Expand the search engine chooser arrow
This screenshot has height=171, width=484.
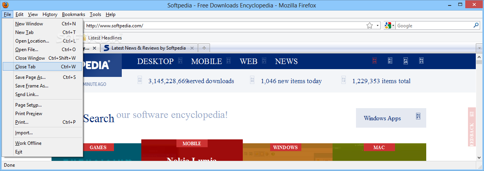(x=393, y=26)
